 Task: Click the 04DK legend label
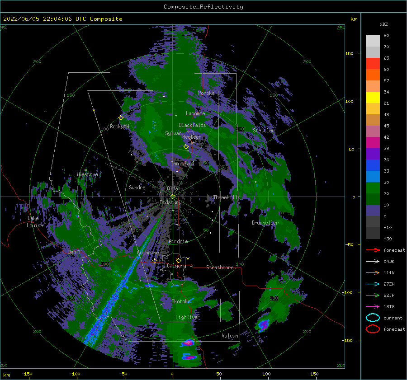click(x=389, y=262)
